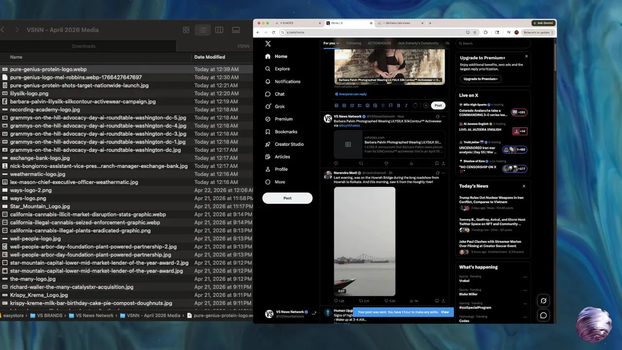Open @buyVshades mention link
Screen dimensions: 622x350
349,125
